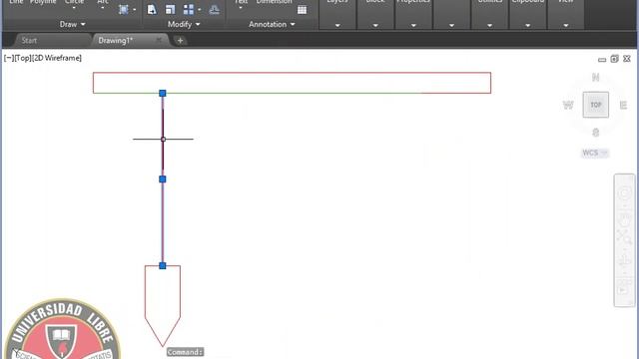Image resolution: width=639 pixels, height=359 pixels.
Task: Select the Polyline tool
Action: (x=43, y=2)
